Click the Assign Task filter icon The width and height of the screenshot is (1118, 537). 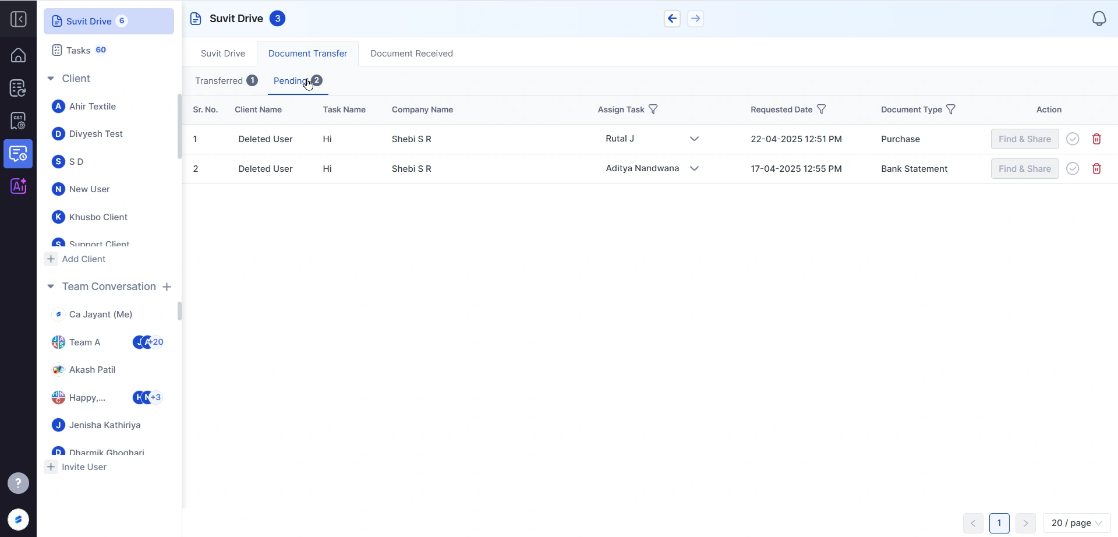click(x=653, y=109)
